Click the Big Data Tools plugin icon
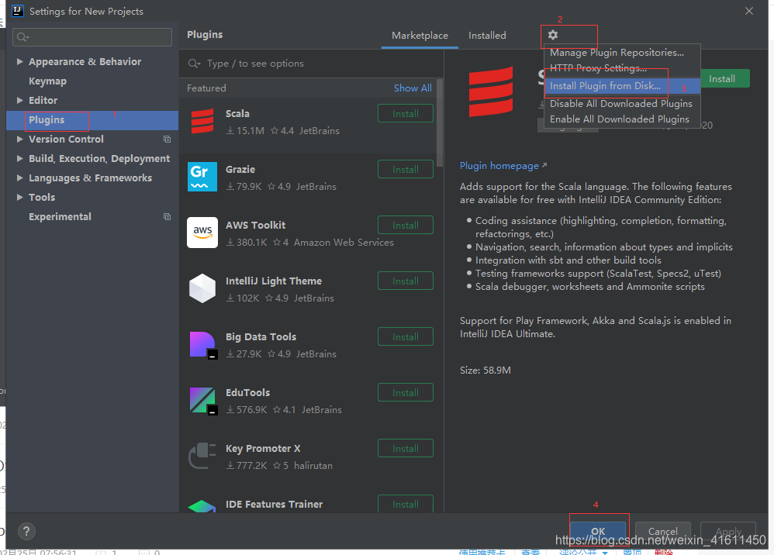Screen dimensions: 774x555 pyautogui.click(x=203, y=345)
